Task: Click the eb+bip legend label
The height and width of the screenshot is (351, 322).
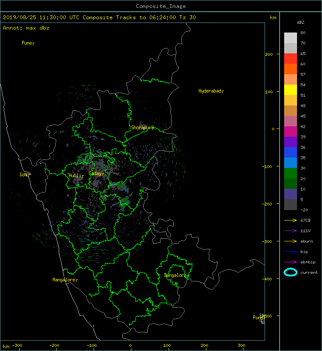Action: click(308, 262)
